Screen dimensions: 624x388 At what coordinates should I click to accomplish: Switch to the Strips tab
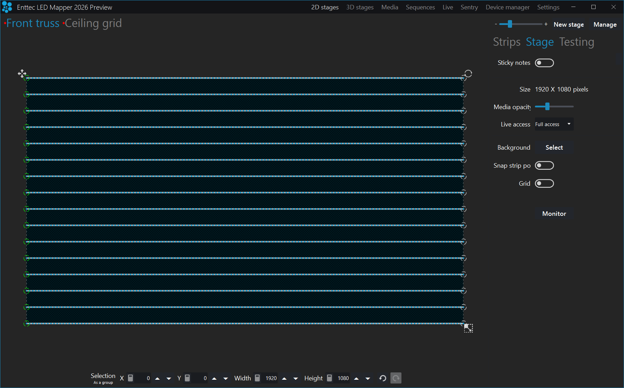point(506,42)
